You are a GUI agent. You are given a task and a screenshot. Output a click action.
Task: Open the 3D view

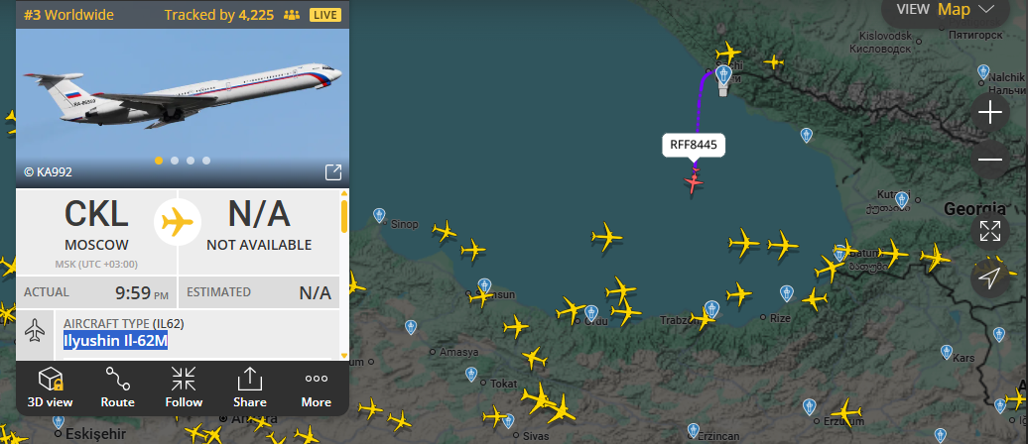point(50,388)
